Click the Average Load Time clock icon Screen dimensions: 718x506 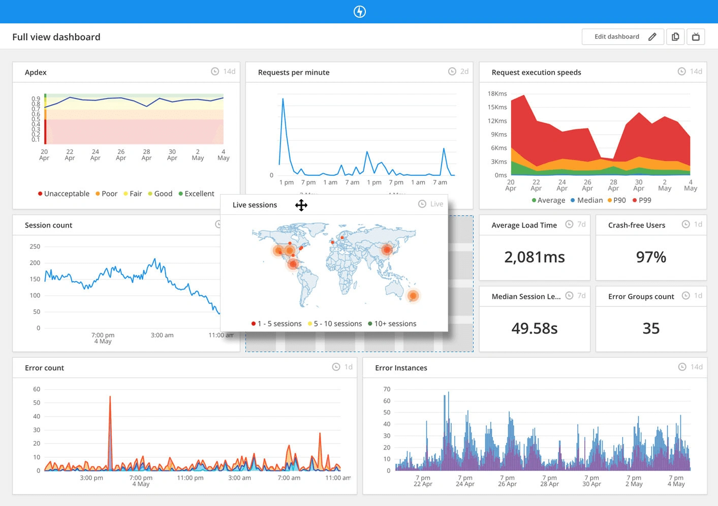click(x=570, y=225)
